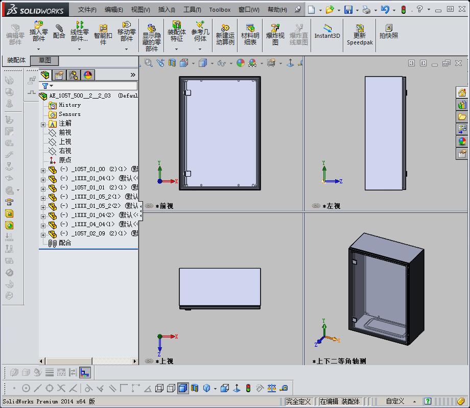This screenshot has width=470, height=408.
Task: Click the 拍快照 snapshot icon
Action: [x=389, y=32]
